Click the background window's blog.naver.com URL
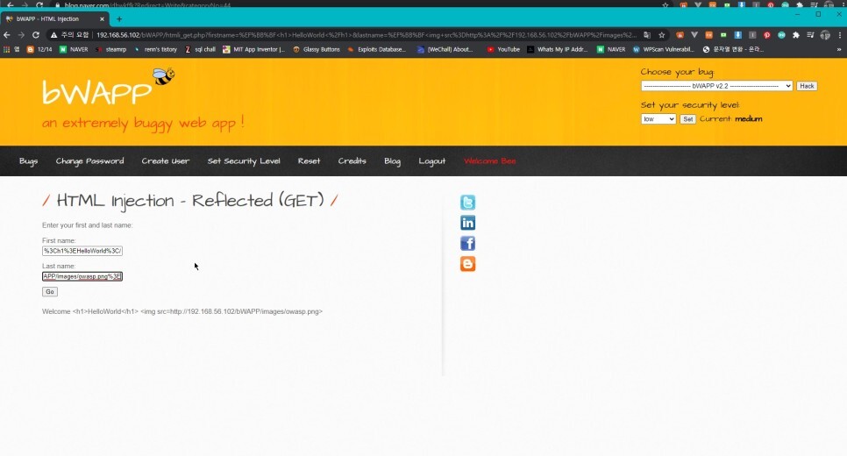 pos(147,4)
